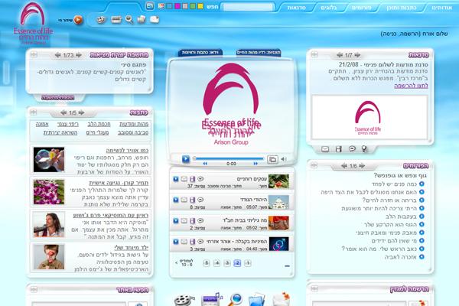Image resolution: width=459 pixels, height=306 pixels.
Task: Email the עסקים רוחניים video row
Action: (x=184, y=179)
